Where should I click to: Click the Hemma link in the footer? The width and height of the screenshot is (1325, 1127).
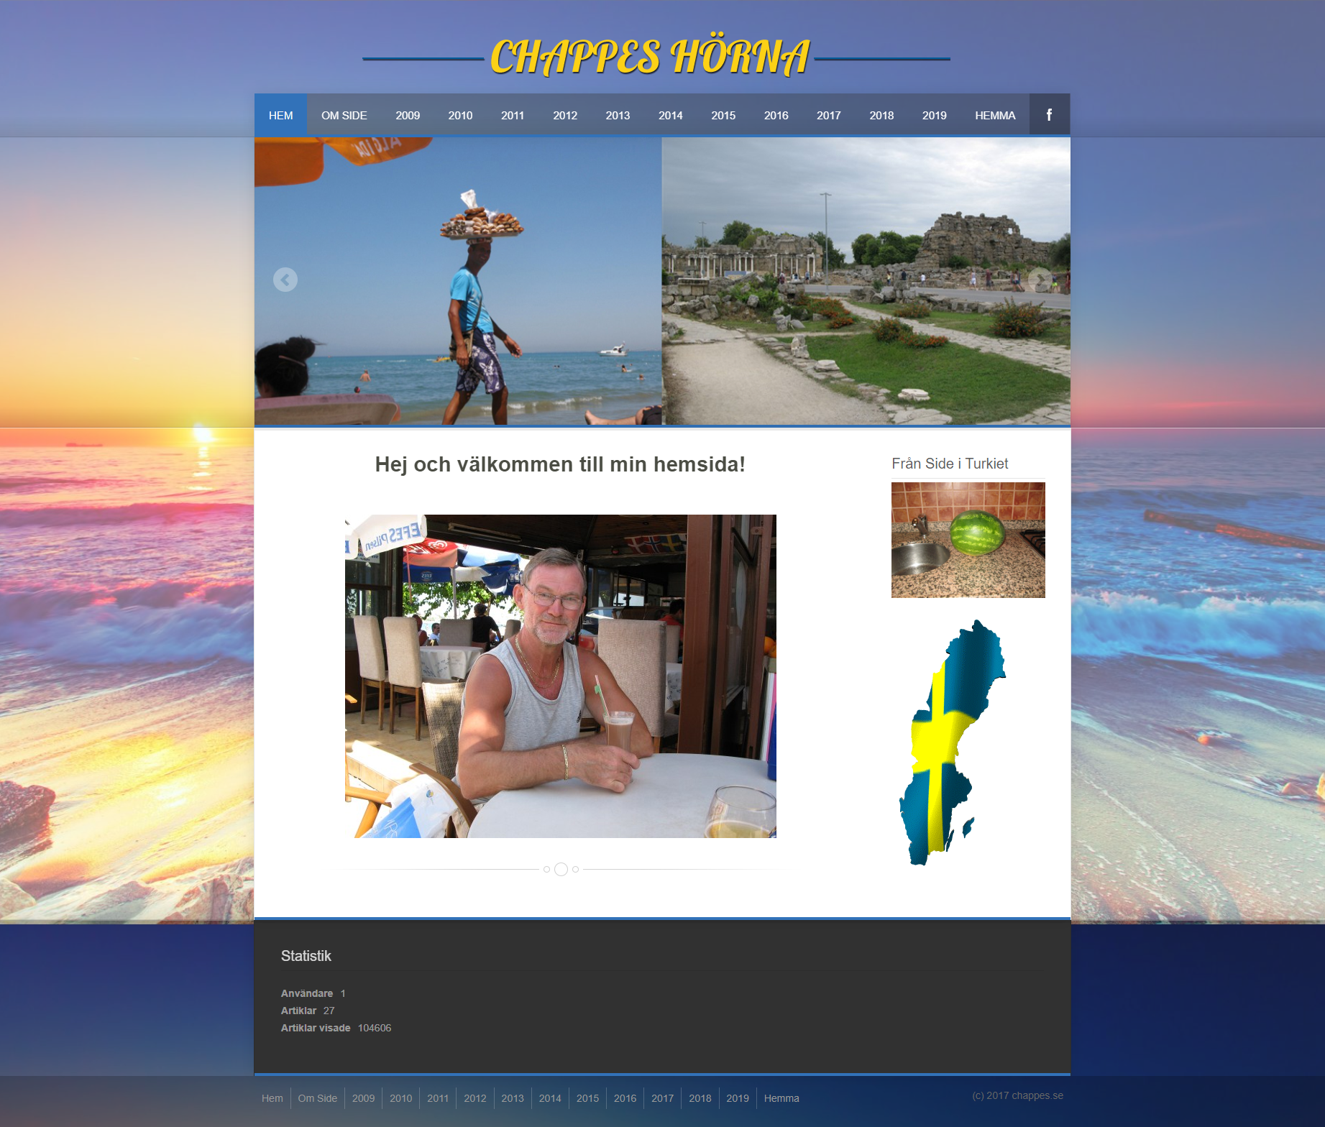coord(781,1098)
